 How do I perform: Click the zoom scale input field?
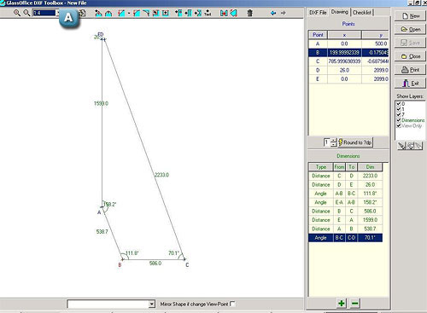click(x=44, y=13)
